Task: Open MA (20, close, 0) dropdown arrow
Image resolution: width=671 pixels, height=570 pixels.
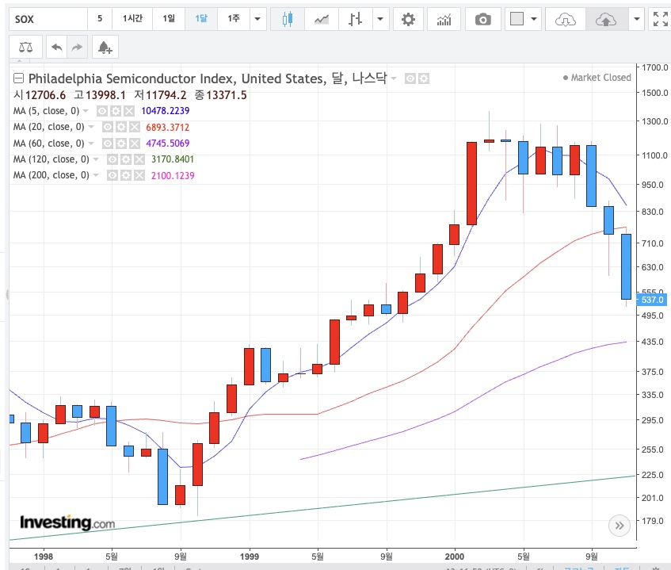Action: tap(91, 127)
